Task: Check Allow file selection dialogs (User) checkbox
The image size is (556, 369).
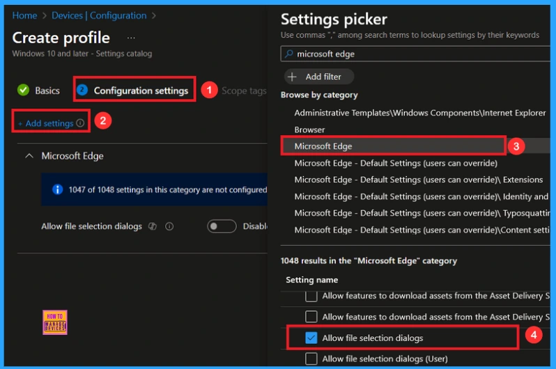Action: point(311,359)
